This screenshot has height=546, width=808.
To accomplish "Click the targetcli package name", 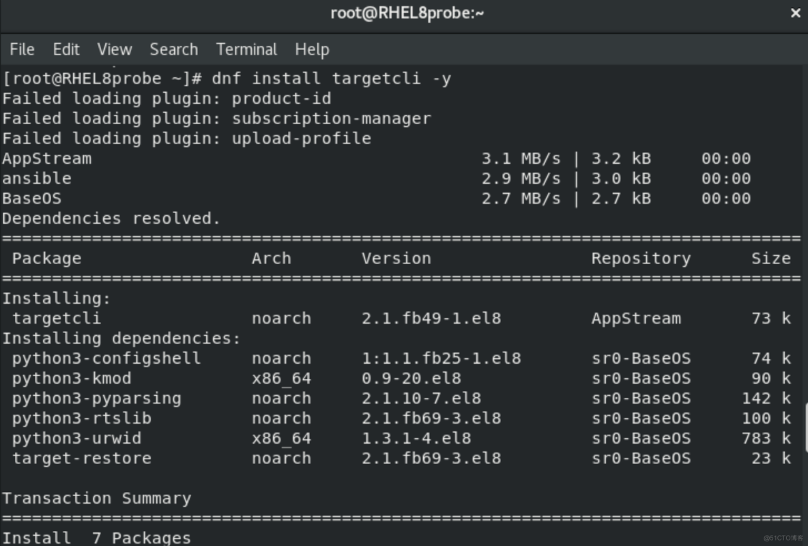I will [x=56, y=319].
